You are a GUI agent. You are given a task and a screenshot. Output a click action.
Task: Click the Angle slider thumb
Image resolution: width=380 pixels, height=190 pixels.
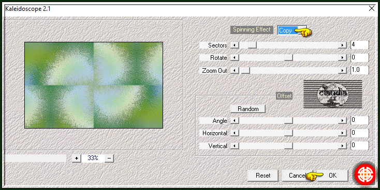click(x=288, y=120)
